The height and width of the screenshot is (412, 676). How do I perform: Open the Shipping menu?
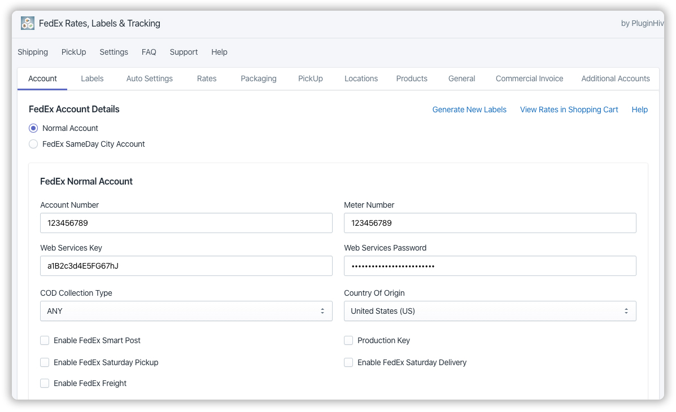point(33,52)
